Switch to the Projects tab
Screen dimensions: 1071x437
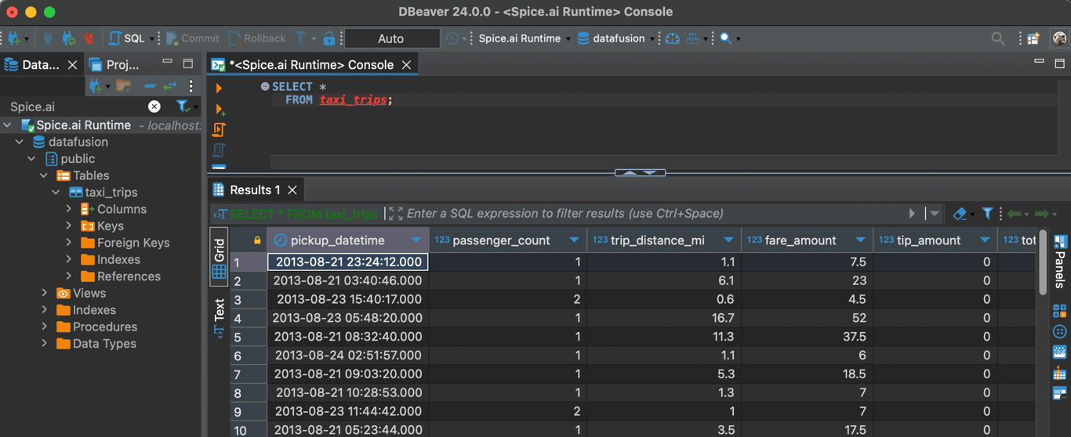[114, 65]
